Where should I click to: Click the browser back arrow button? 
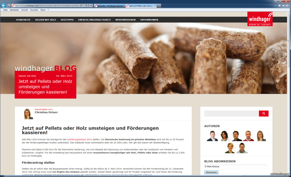[4, 5]
